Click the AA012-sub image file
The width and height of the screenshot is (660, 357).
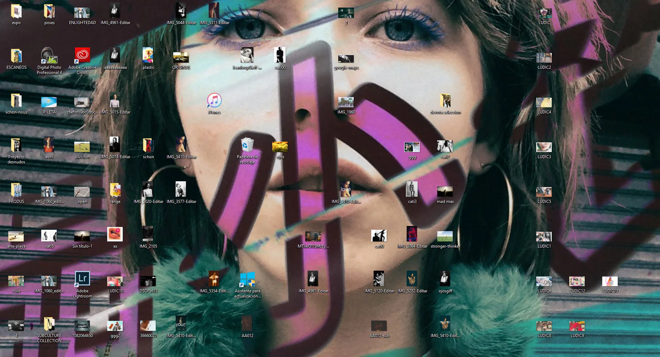[379, 326]
